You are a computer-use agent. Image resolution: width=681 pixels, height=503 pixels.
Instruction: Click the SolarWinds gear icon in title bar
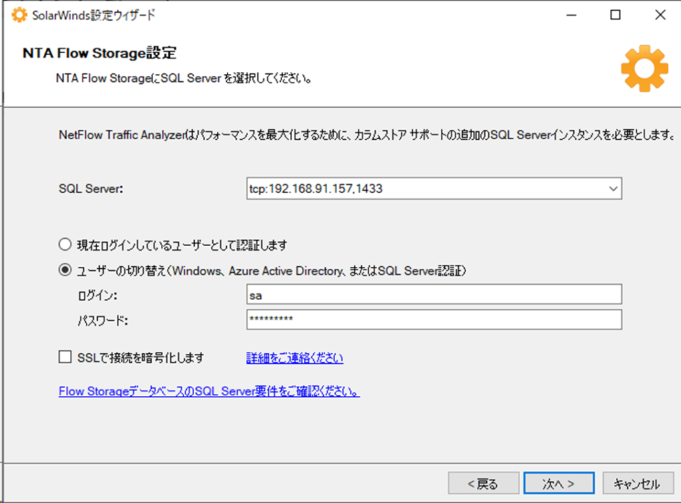[x=19, y=15]
